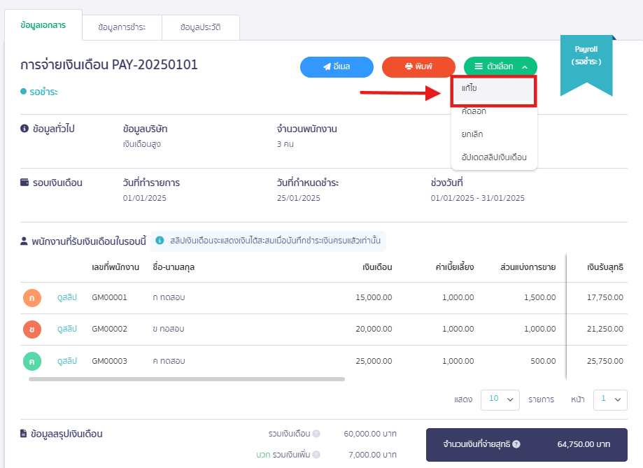Click the table's horizontal scrollbar
Viewport: 643px width, 468px height.
[x=187, y=379]
